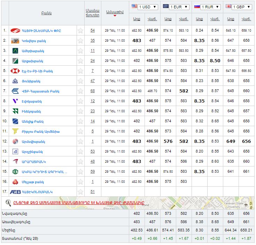The height and width of the screenshot is (245, 256).
Task: Sort by USD Առք column header
Action: point(137,19)
